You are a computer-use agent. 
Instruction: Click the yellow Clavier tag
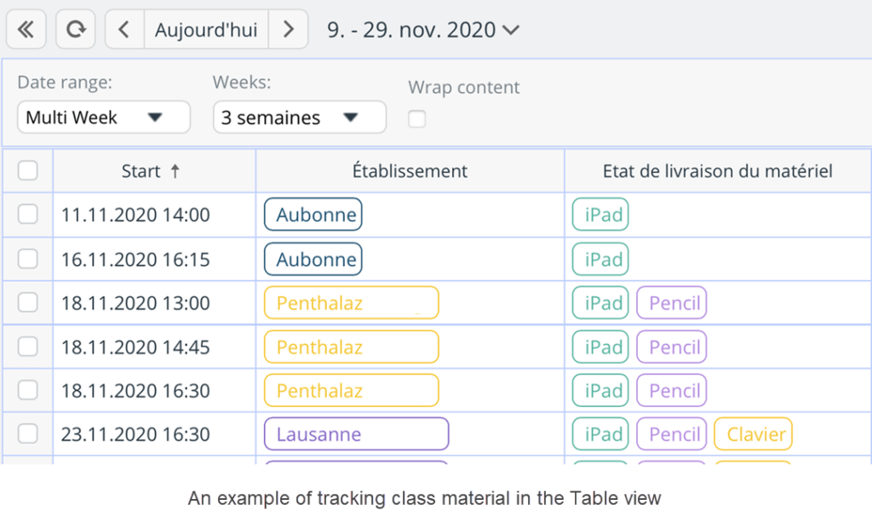click(753, 434)
